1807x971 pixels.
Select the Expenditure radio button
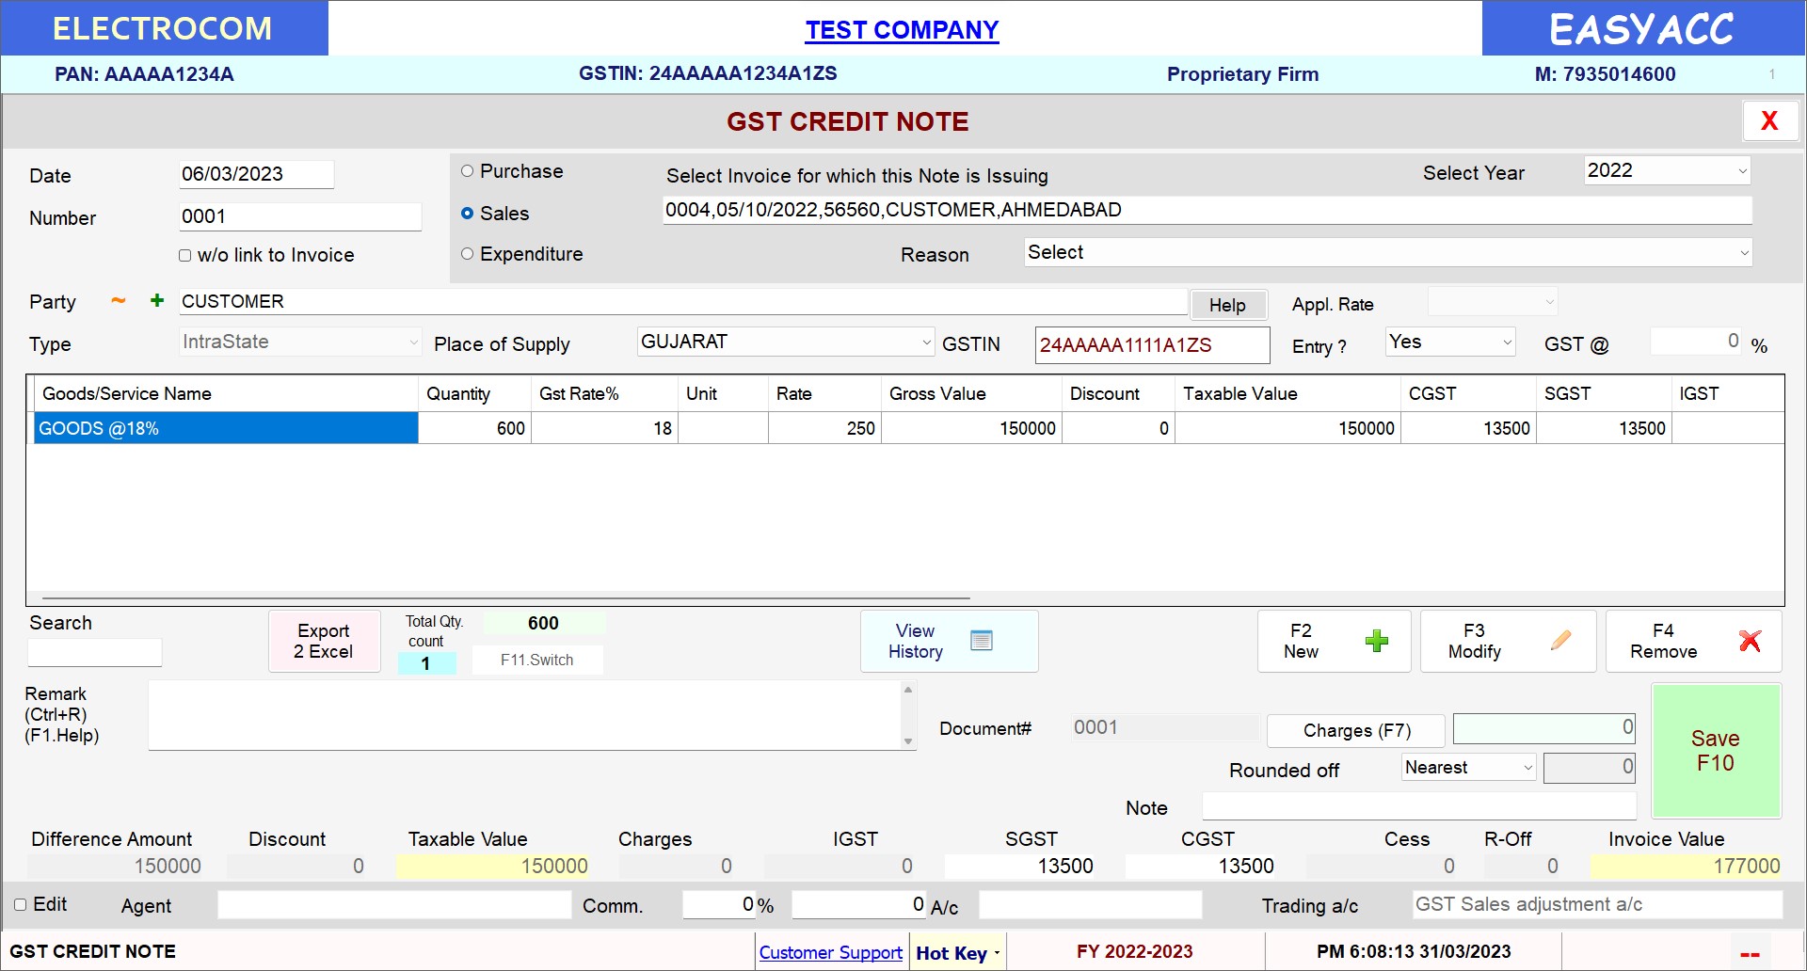(x=468, y=254)
